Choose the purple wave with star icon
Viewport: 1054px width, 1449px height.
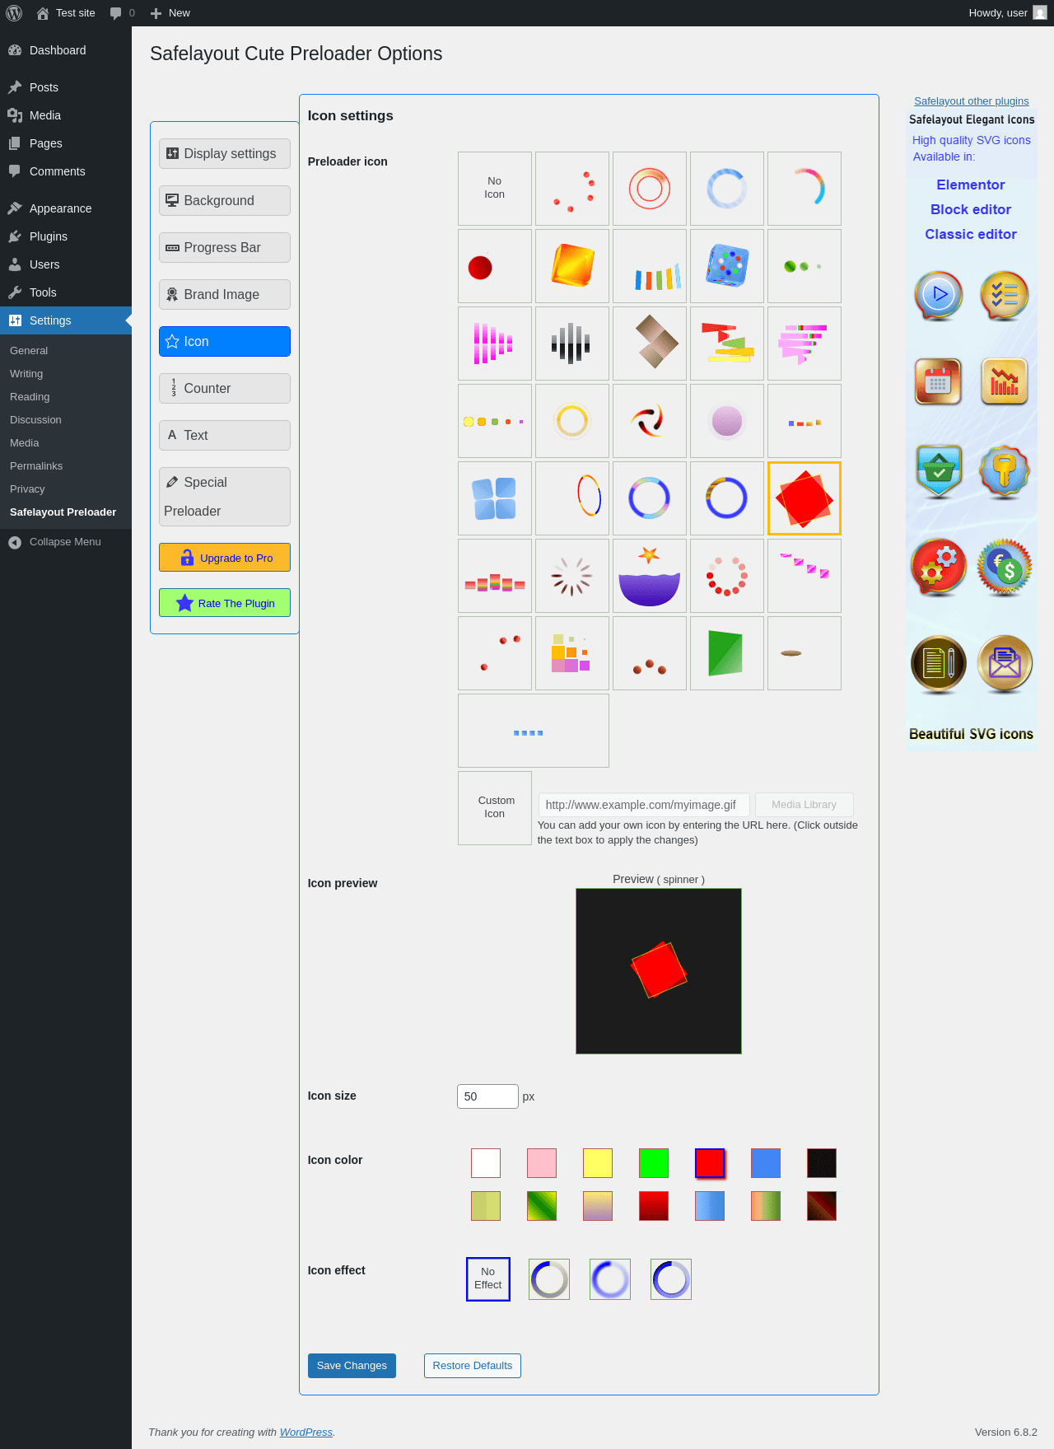coord(649,576)
